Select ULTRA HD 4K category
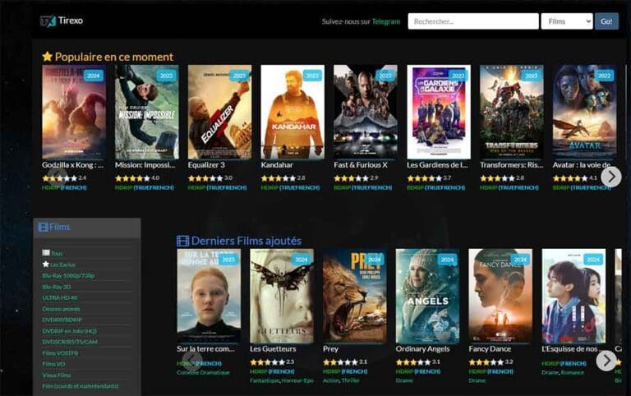Viewport: 631px width, 396px height. tap(60, 297)
